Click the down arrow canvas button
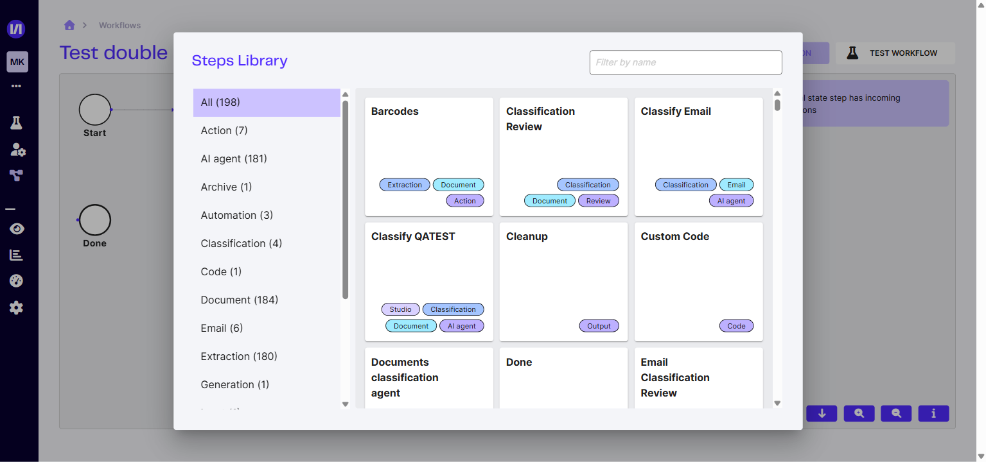The height and width of the screenshot is (462, 986). point(822,413)
